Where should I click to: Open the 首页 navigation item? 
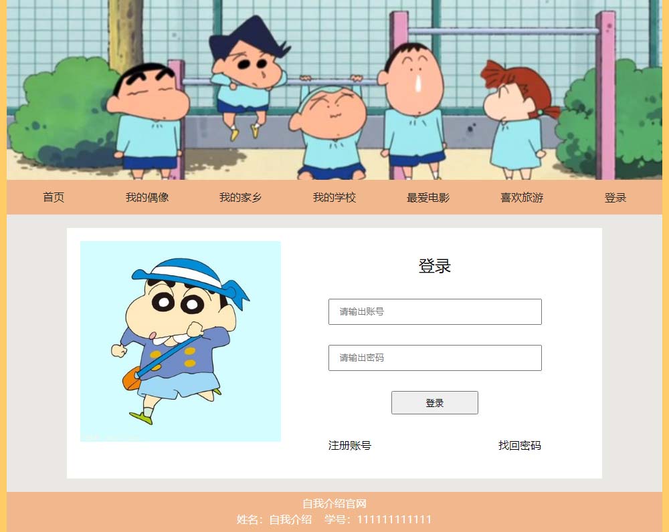(54, 197)
